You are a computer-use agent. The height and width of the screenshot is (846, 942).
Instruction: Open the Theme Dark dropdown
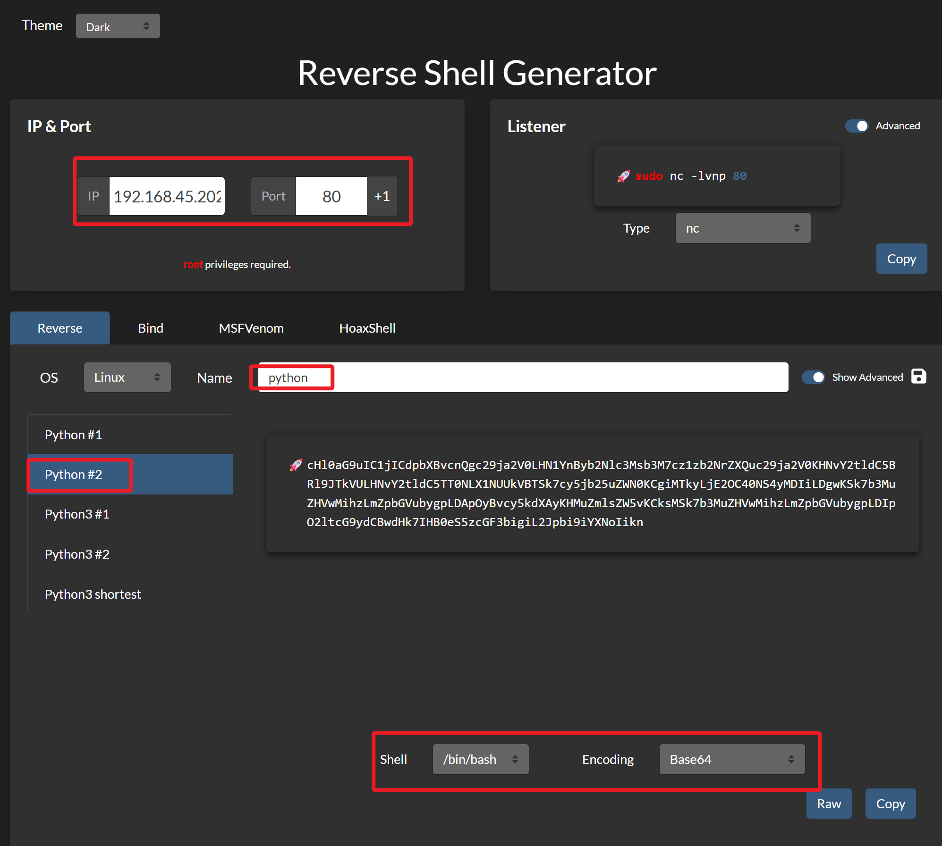click(x=118, y=26)
